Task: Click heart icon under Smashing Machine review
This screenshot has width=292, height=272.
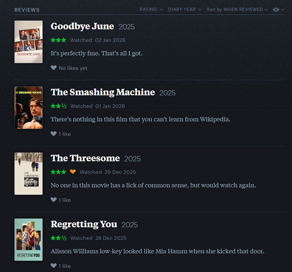Action: tap(54, 134)
